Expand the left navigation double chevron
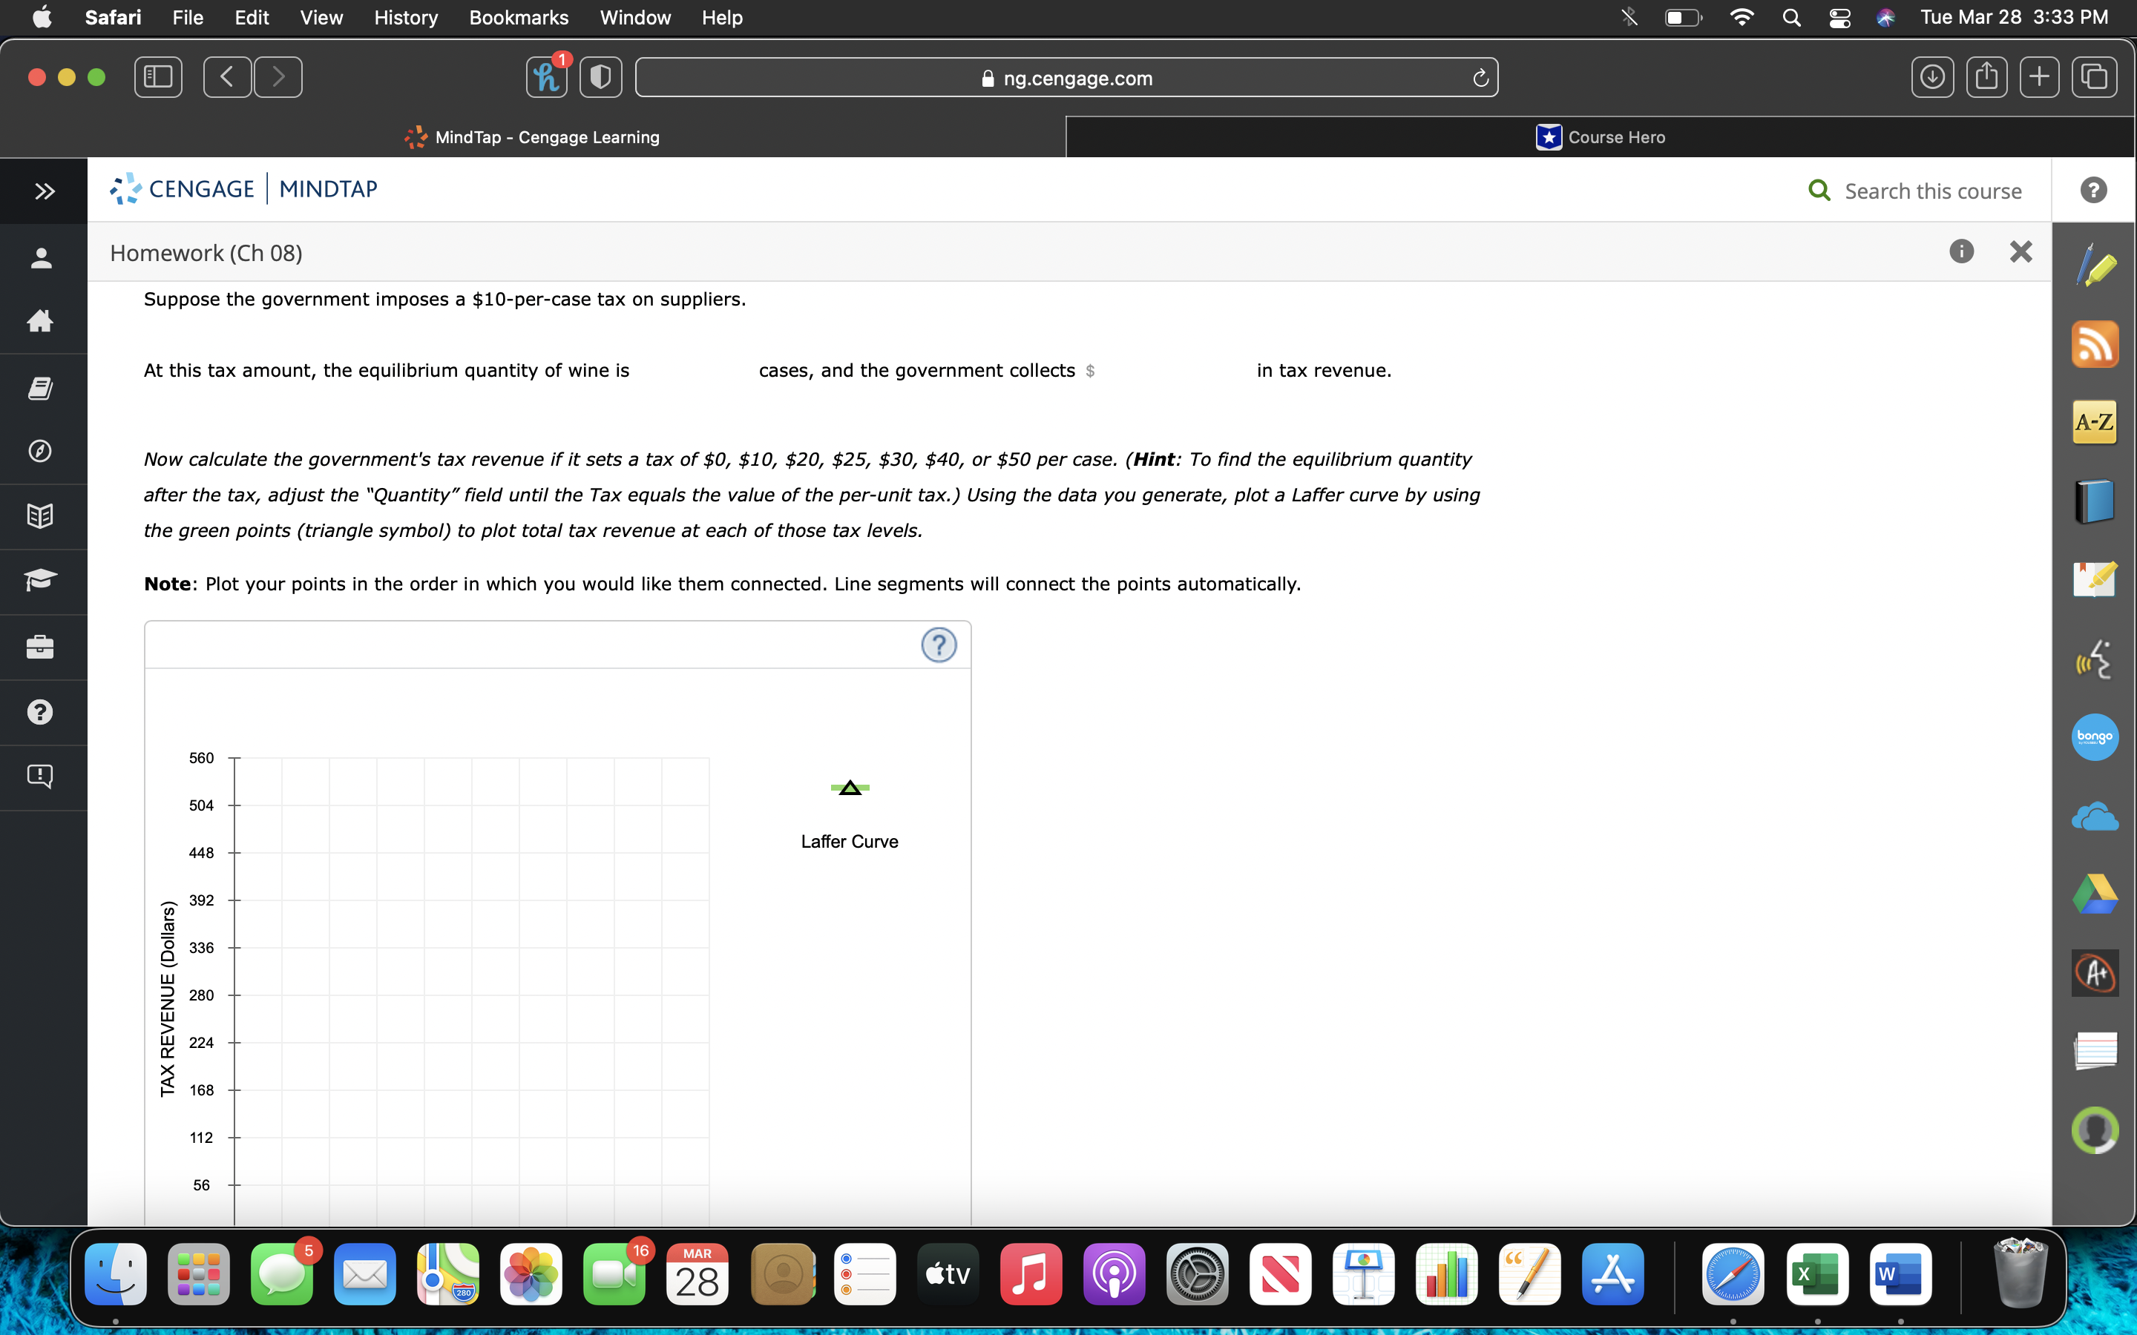The width and height of the screenshot is (2137, 1335). point(45,191)
